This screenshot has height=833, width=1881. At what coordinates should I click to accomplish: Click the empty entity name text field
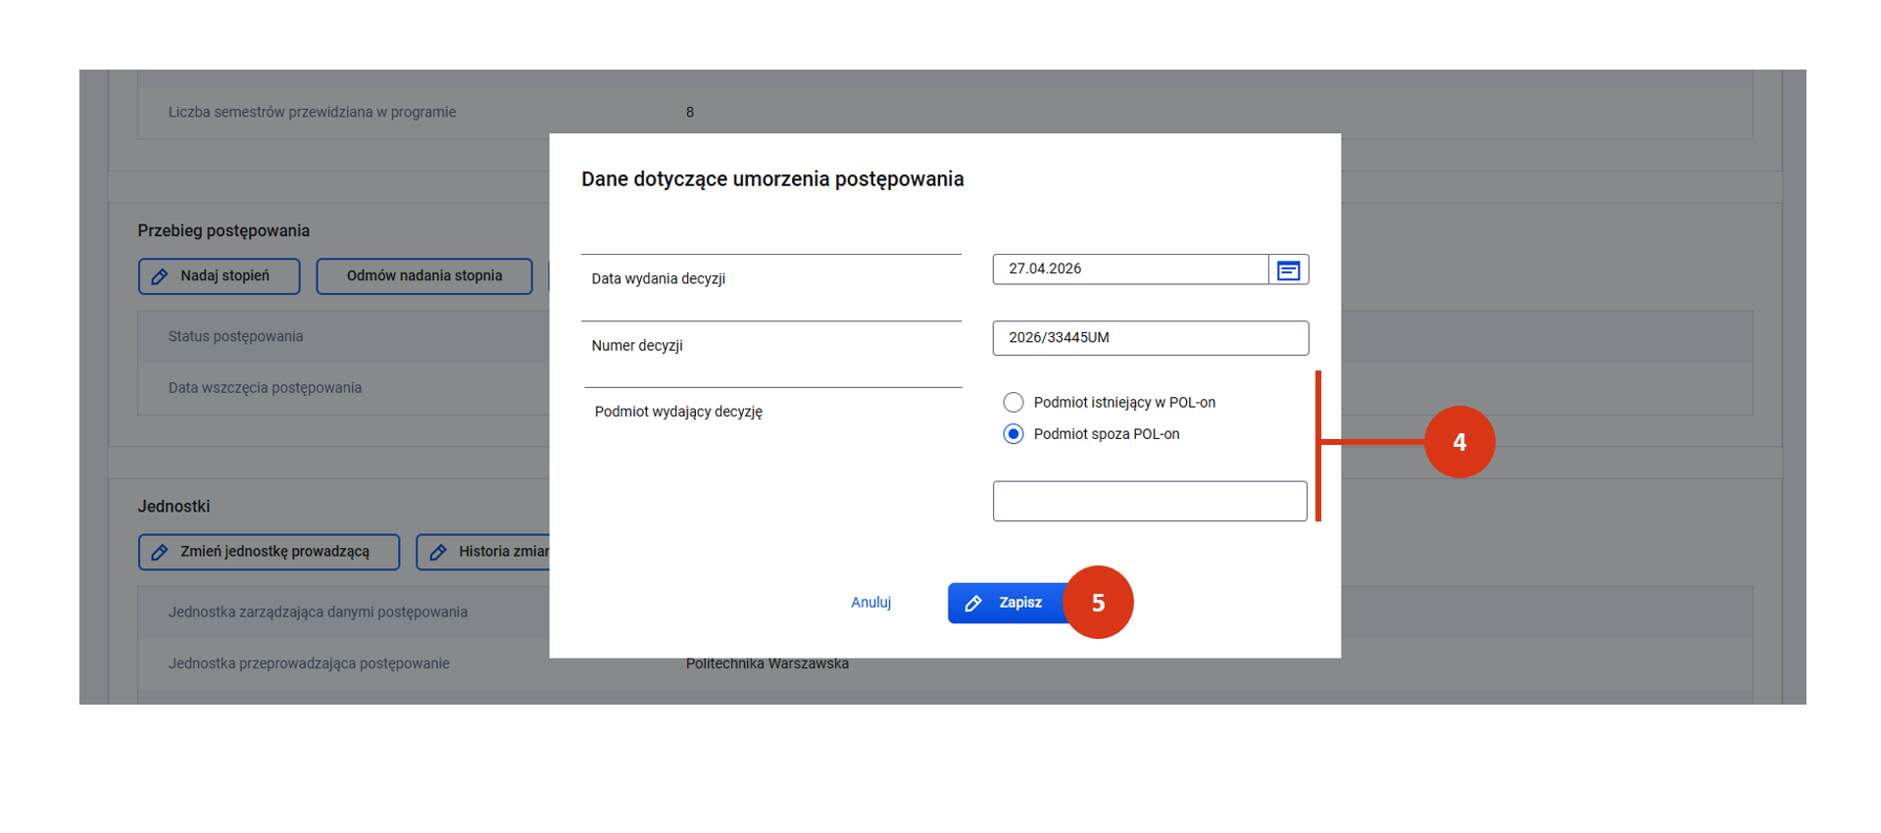click(x=1150, y=501)
